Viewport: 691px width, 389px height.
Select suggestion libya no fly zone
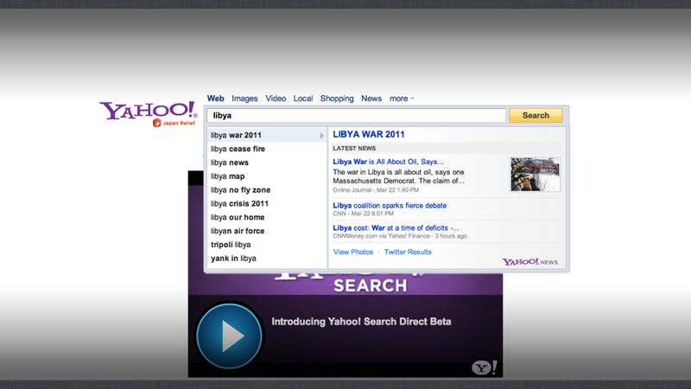[x=267, y=189]
